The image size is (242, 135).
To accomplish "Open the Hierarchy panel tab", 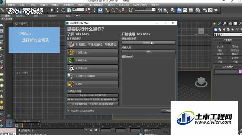I will click(225, 24).
